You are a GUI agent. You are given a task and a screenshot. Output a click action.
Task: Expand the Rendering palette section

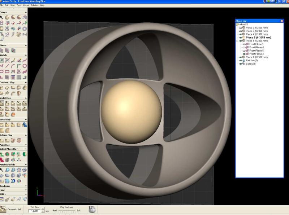point(25,186)
